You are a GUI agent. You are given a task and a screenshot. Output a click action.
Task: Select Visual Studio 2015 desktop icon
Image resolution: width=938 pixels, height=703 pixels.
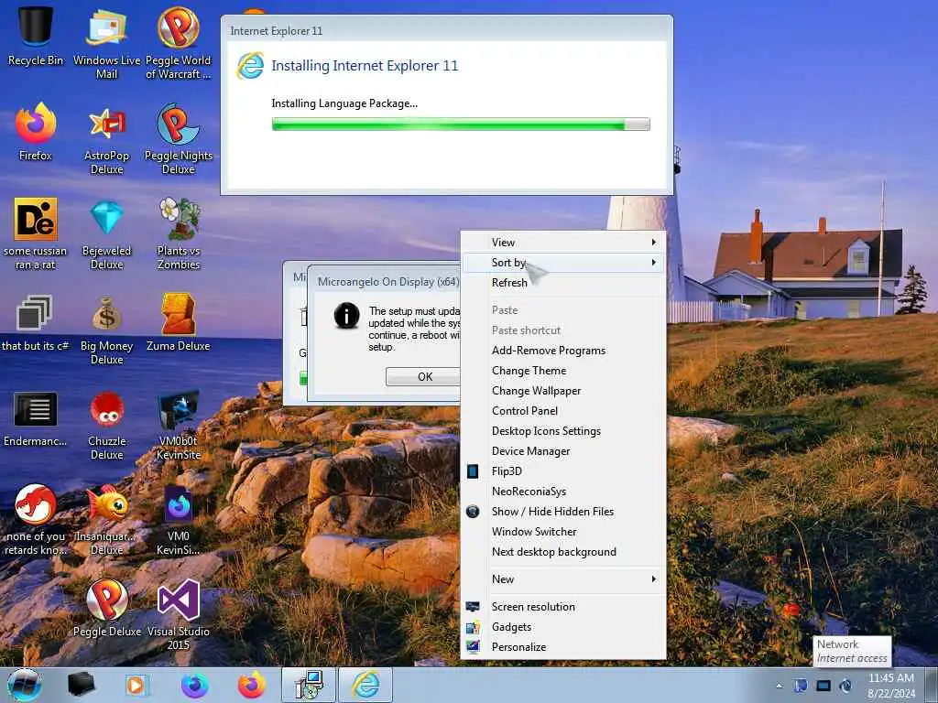(x=179, y=614)
